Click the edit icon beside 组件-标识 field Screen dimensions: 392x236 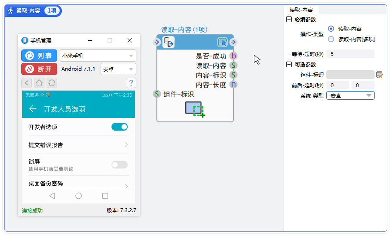coord(379,75)
